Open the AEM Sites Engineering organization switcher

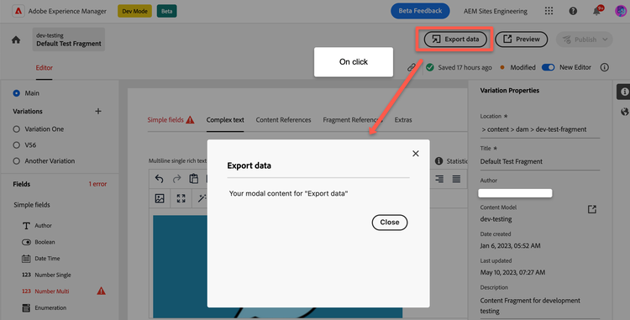pos(496,11)
